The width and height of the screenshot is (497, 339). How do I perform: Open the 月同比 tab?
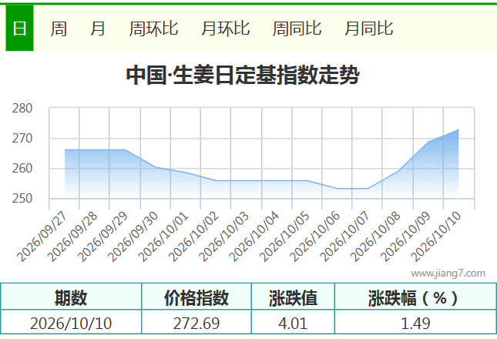pos(368,29)
